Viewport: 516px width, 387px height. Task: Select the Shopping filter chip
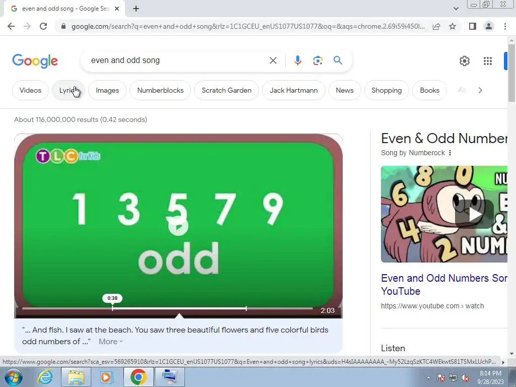386,90
